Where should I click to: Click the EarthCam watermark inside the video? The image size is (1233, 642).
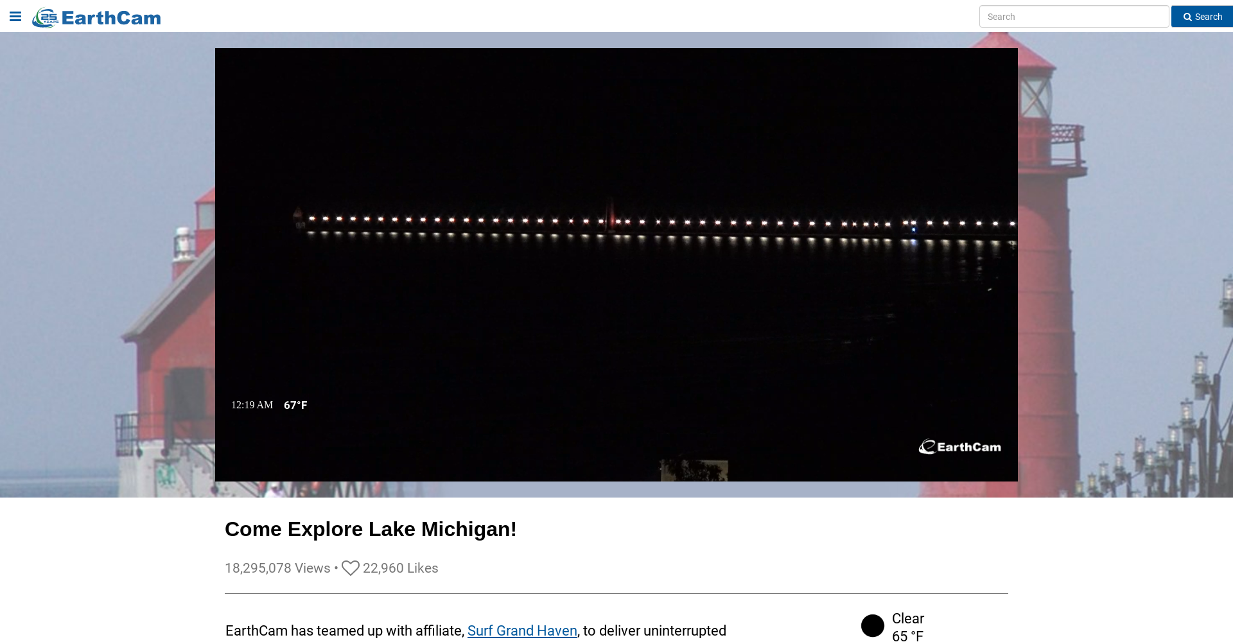pos(959,447)
